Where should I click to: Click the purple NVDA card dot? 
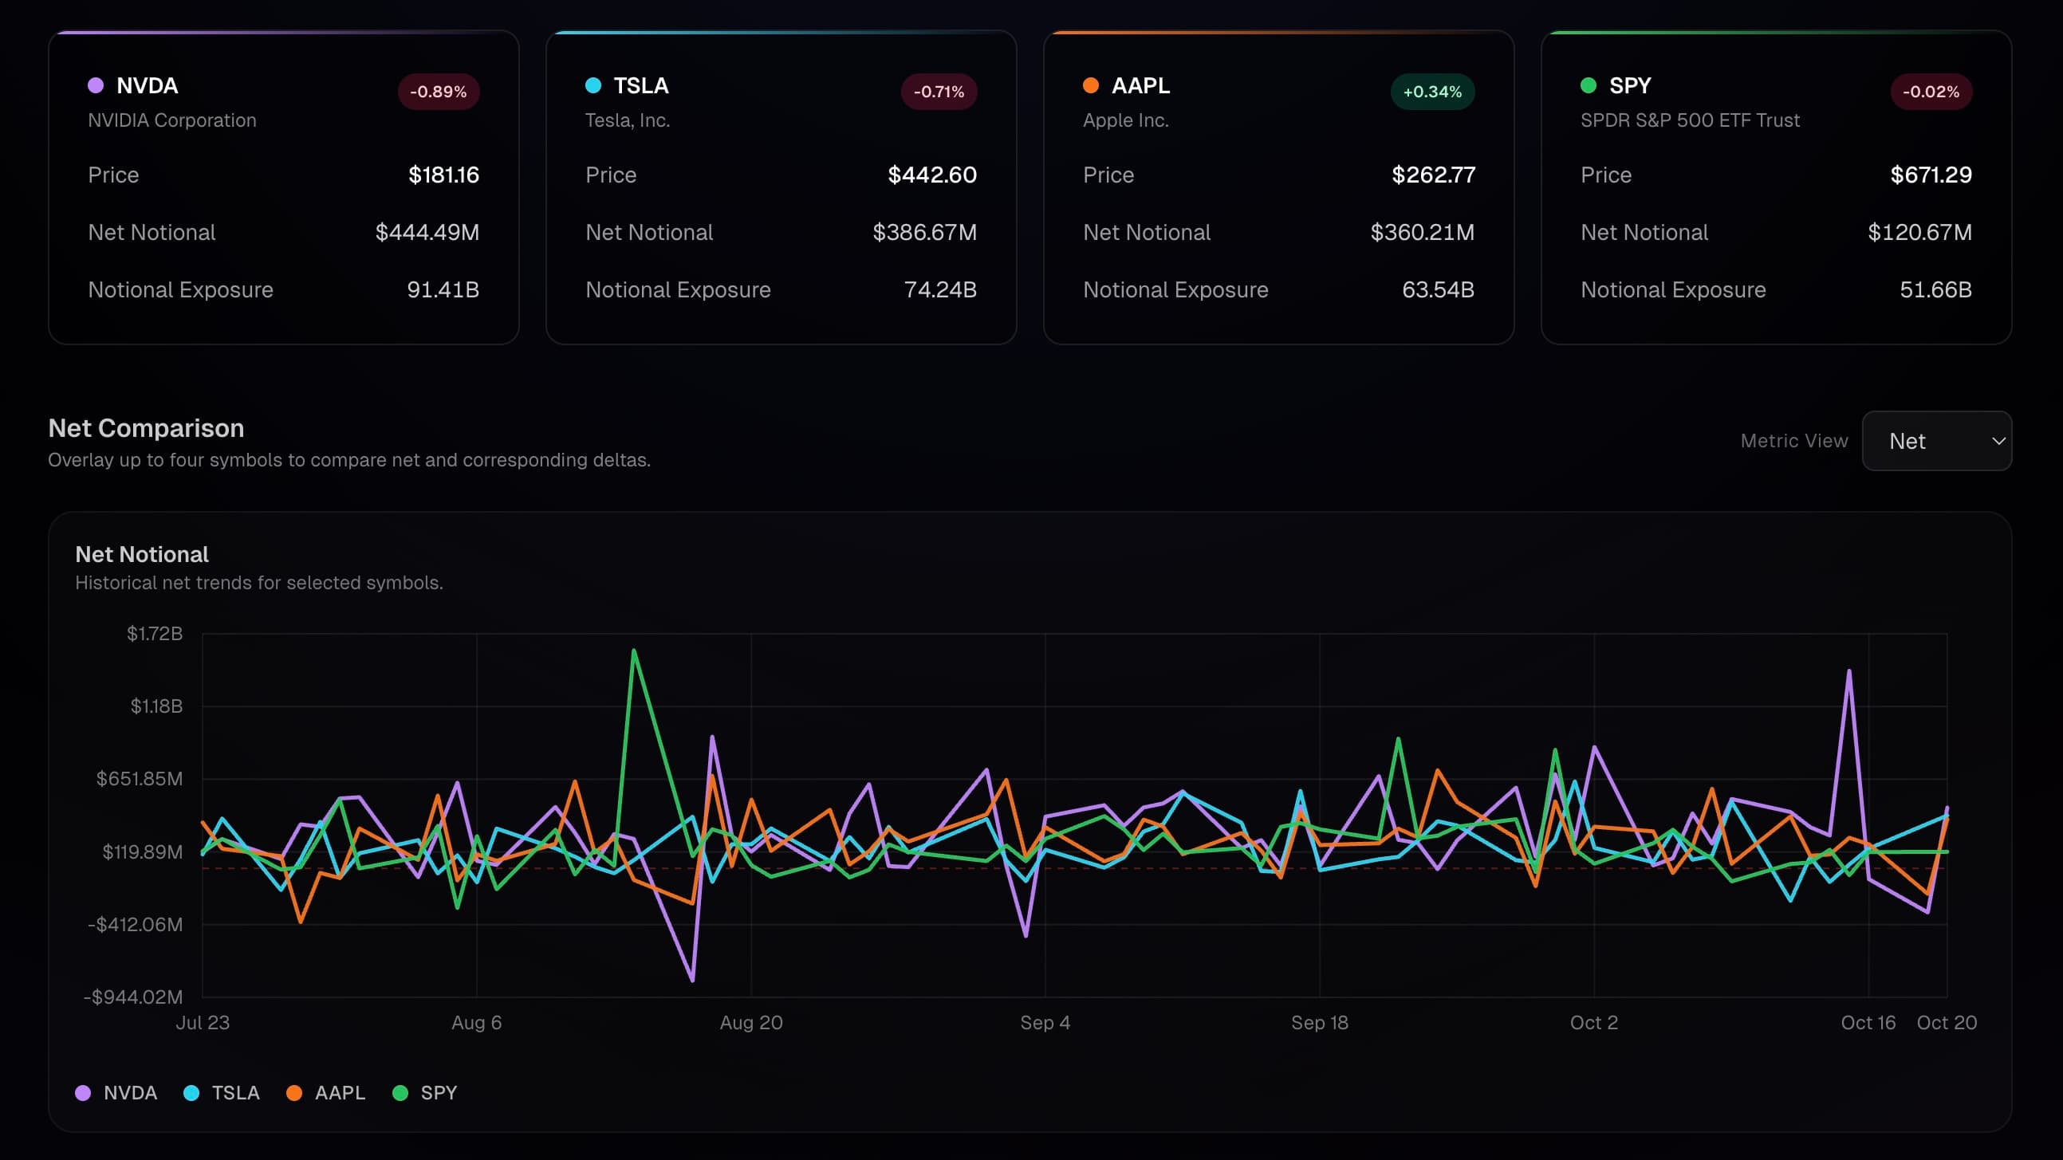[96, 85]
